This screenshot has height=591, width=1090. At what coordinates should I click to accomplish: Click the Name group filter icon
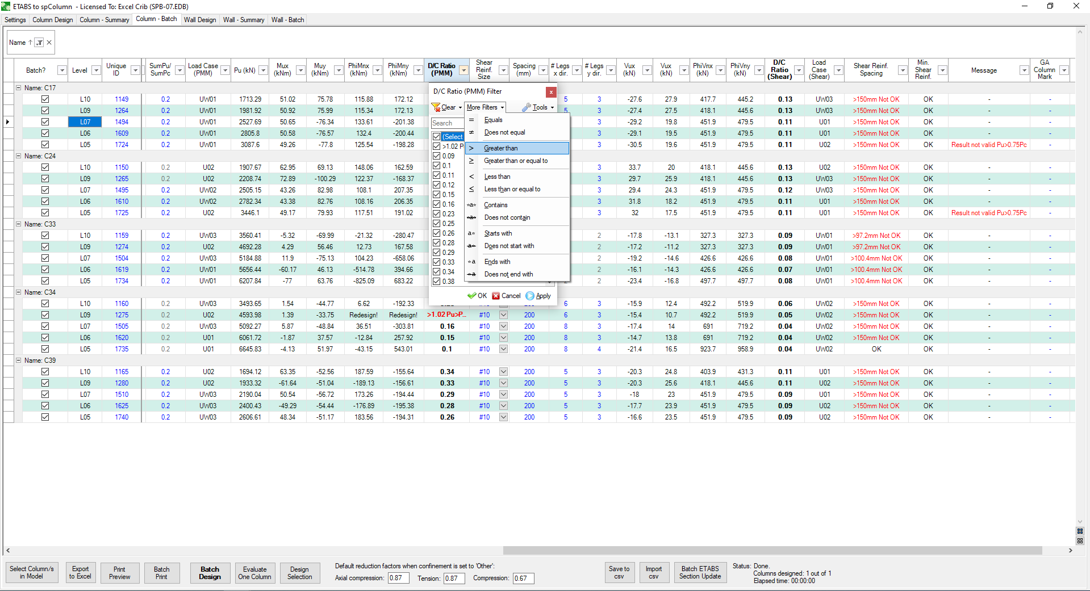click(x=39, y=43)
